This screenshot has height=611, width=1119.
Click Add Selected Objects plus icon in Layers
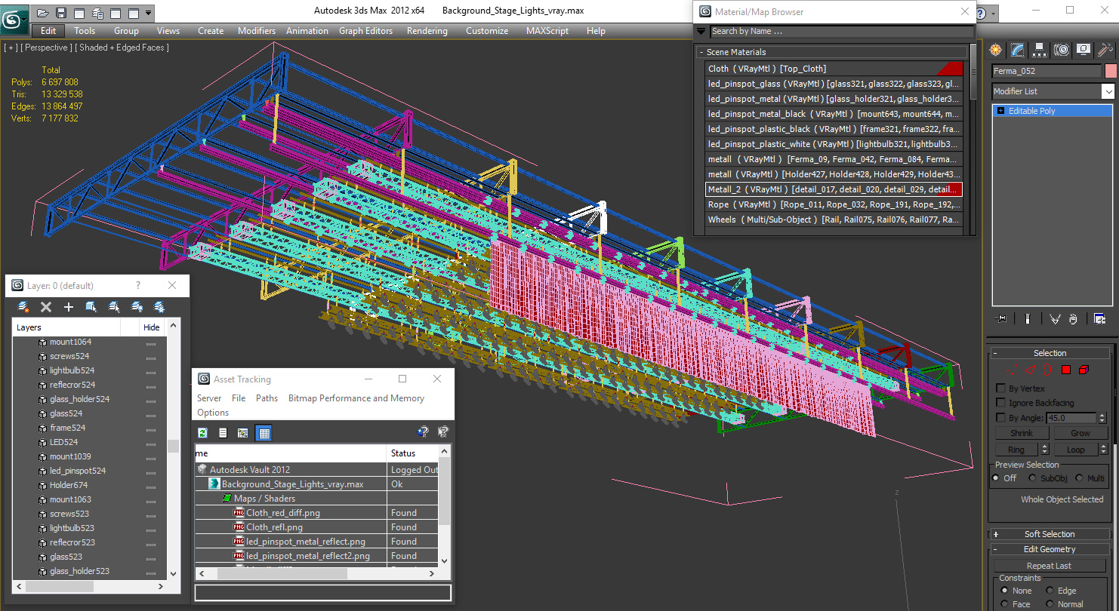pos(69,307)
